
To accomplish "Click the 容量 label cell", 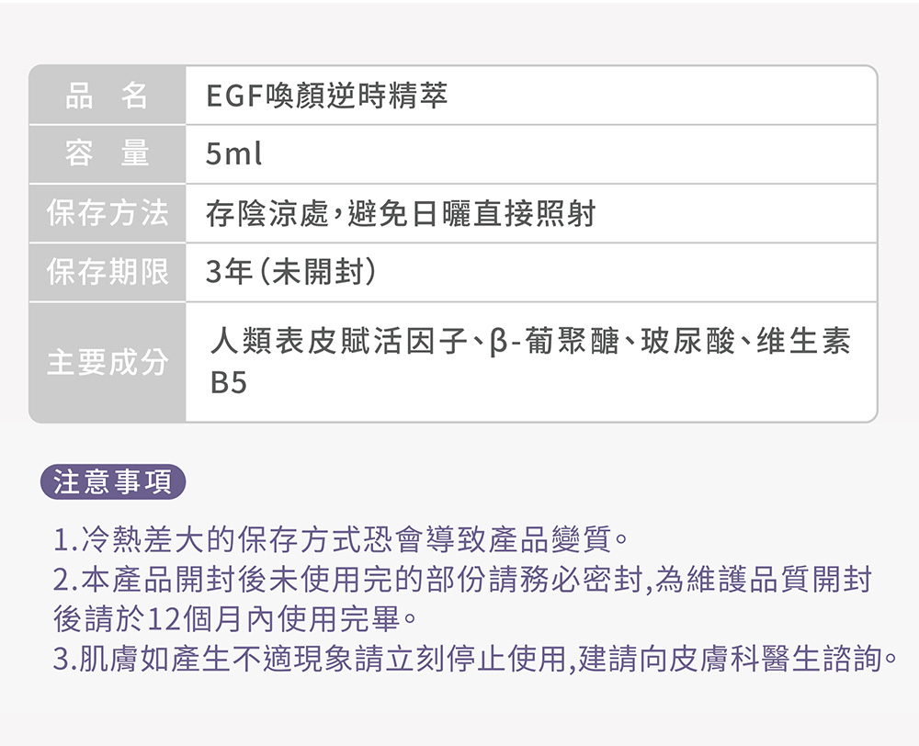I will tap(107, 154).
